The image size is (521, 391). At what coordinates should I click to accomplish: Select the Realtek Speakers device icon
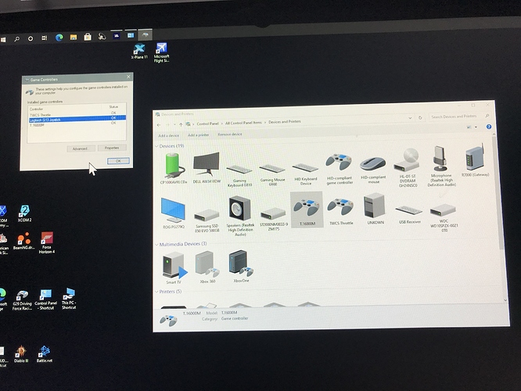240,216
